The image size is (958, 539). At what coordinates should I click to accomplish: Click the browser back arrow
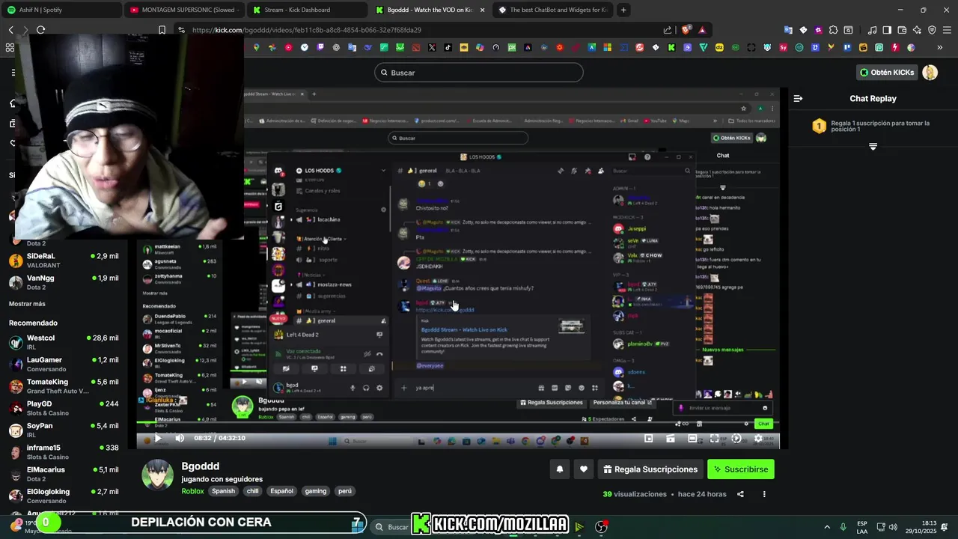10,30
